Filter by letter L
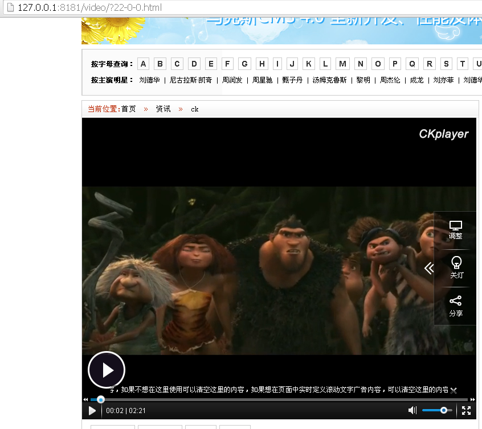 [x=325, y=64]
